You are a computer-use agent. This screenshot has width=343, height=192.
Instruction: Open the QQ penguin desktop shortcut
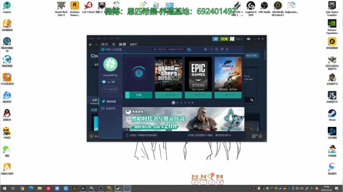pos(7,115)
